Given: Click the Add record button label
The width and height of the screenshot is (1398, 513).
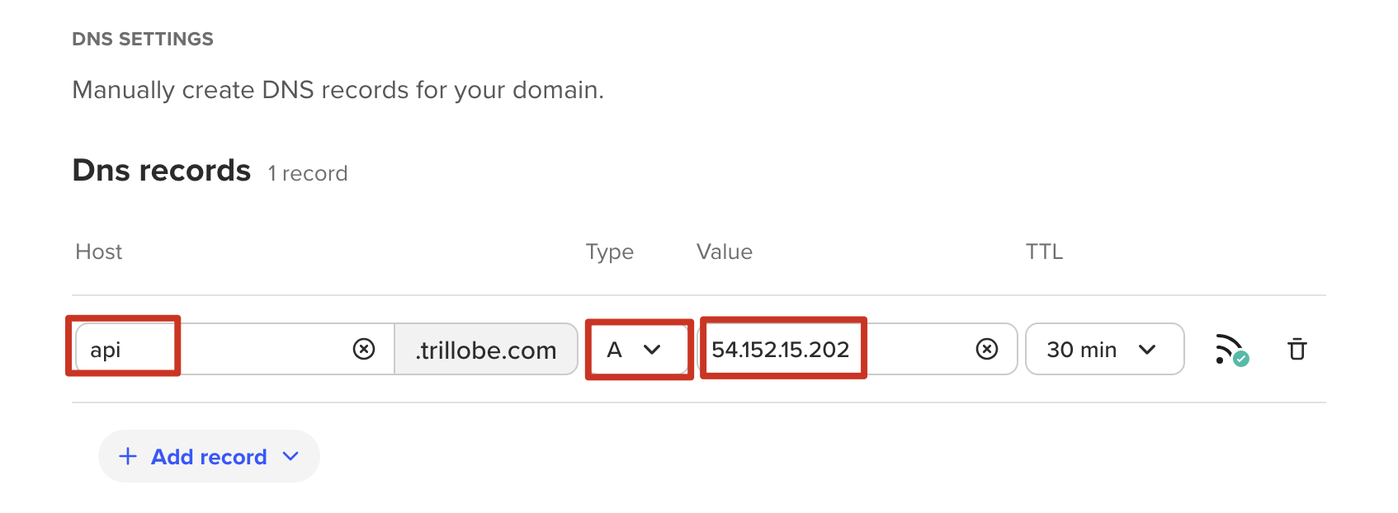Looking at the screenshot, I should point(209,457).
